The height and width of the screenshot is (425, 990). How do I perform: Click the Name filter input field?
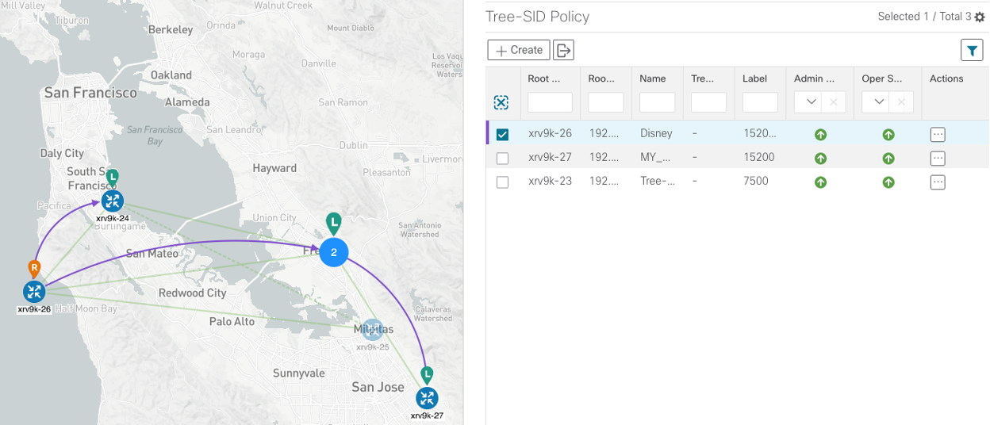pyautogui.click(x=657, y=102)
